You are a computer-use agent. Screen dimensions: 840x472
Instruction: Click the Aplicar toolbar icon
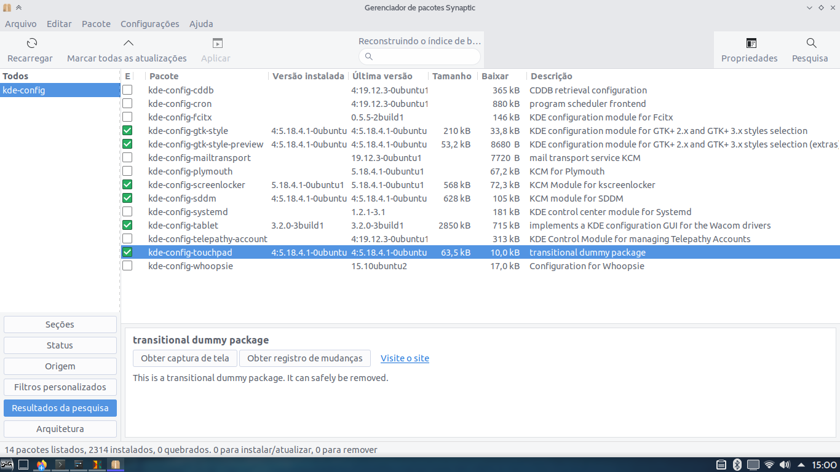217,43
